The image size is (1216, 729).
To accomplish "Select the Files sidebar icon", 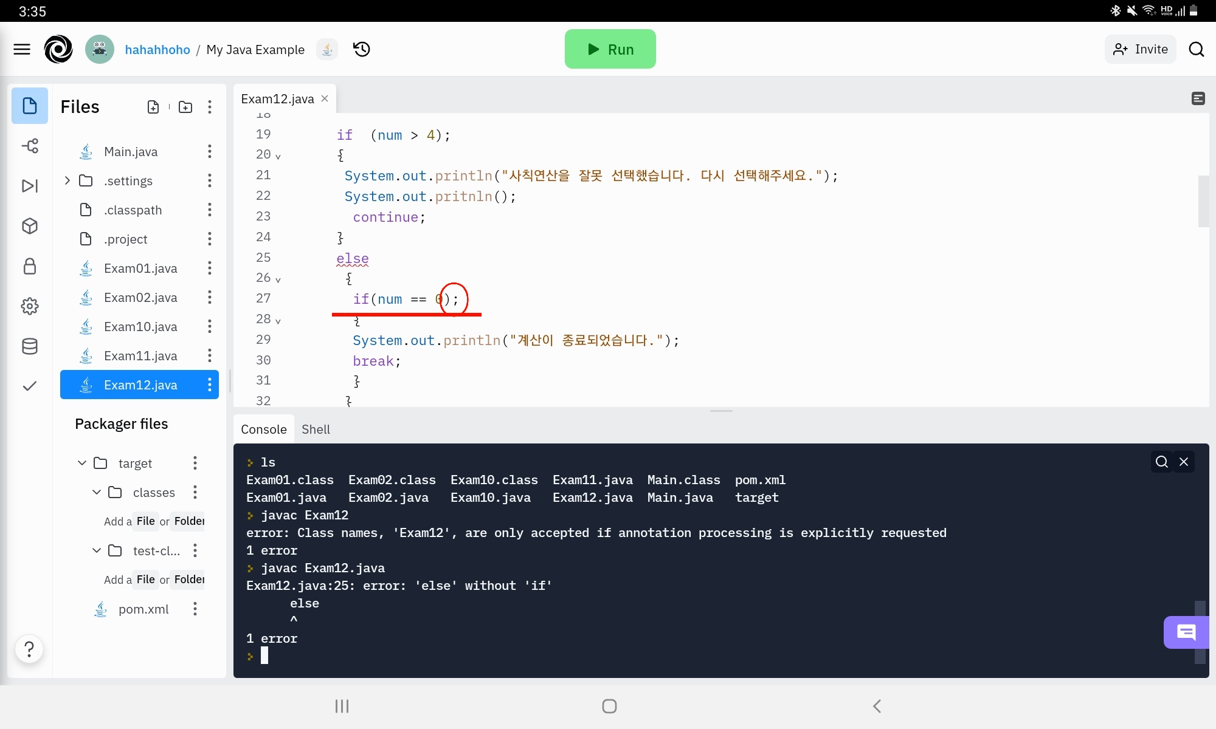I will click(x=30, y=106).
